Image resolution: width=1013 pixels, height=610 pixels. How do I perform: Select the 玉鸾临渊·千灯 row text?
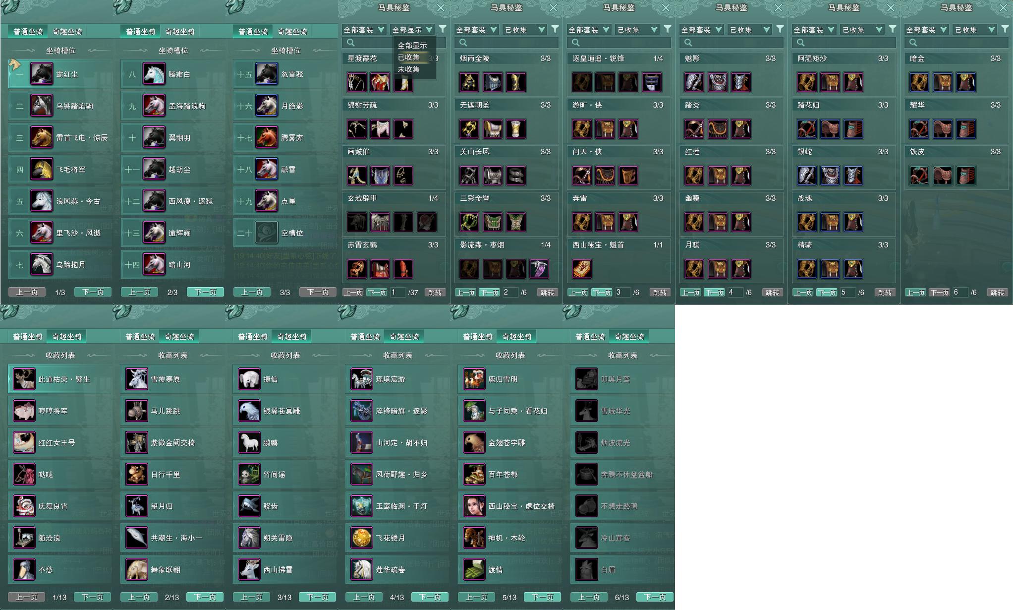(x=401, y=506)
